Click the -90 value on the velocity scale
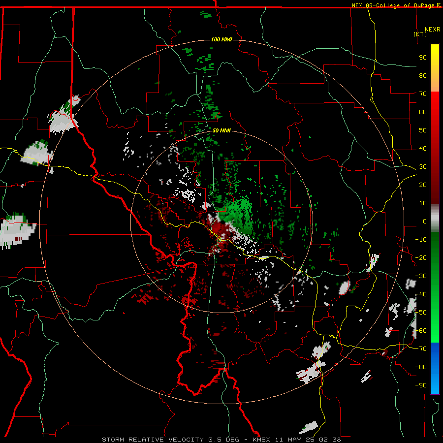 pyautogui.click(x=421, y=385)
